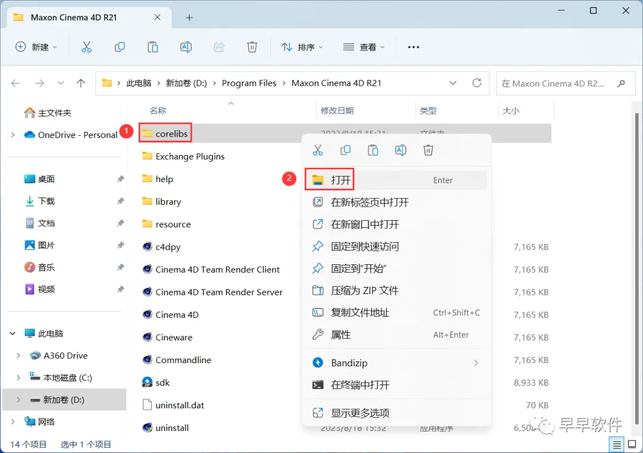Choose 属性 in the context menu

pos(396,335)
